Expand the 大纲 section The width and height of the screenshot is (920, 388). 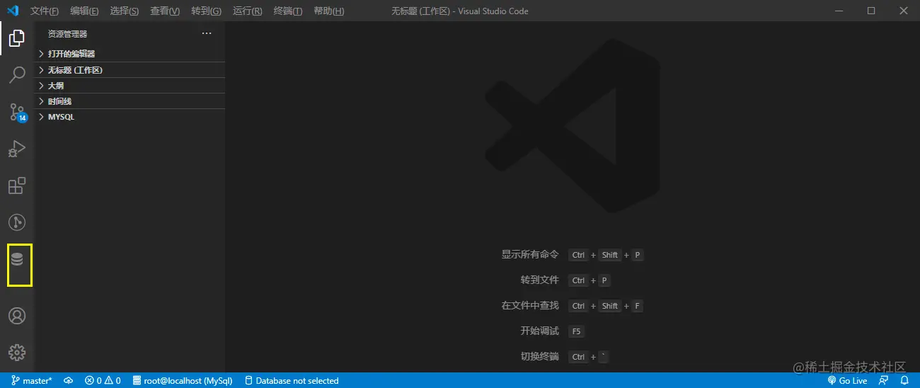pyautogui.click(x=130, y=86)
